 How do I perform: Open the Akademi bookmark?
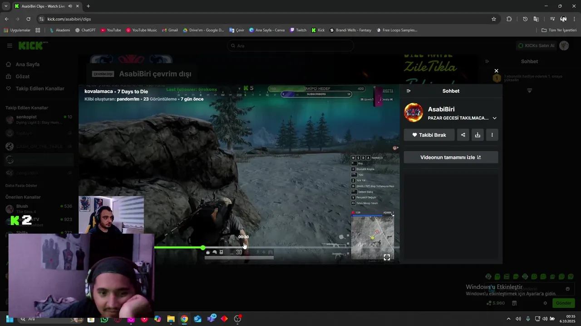[60, 30]
